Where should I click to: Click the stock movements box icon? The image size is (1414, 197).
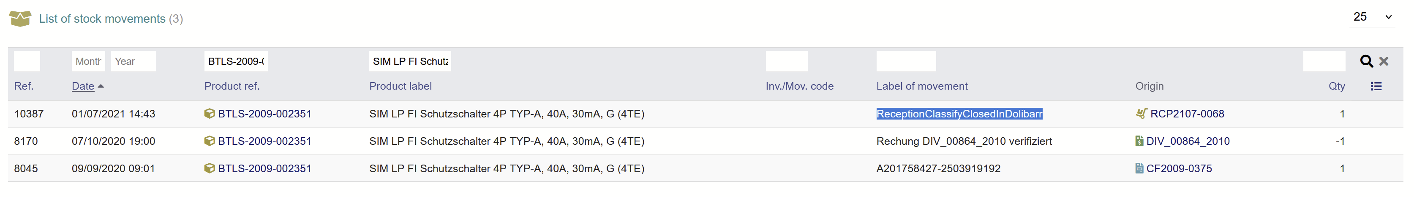(20, 19)
